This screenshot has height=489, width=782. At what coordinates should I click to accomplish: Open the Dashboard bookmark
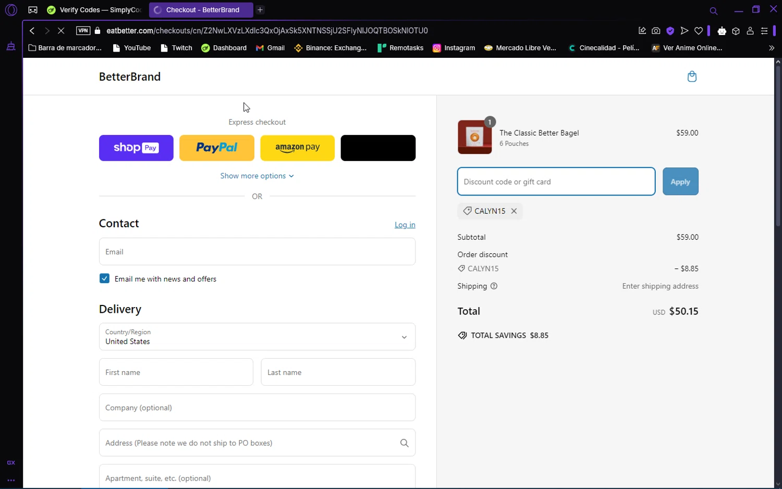[x=224, y=48]
